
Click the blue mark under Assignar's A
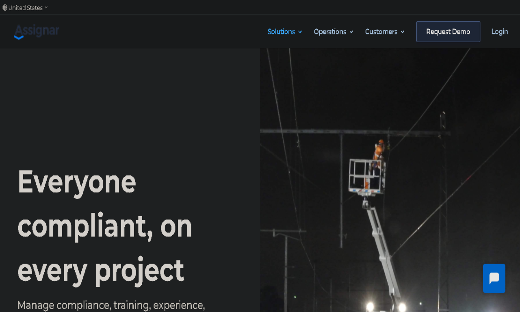19,37
